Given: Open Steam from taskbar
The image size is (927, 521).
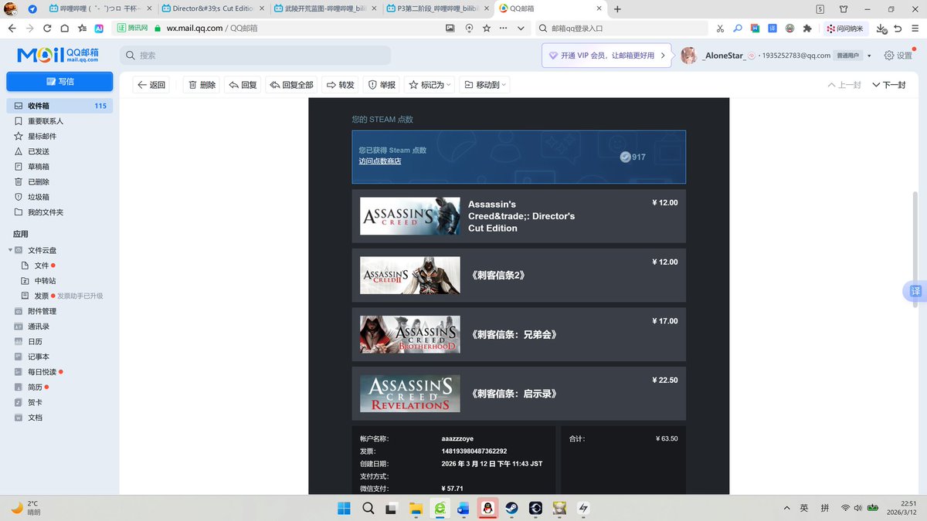Looking at the screenshot, I should (511, 508).
